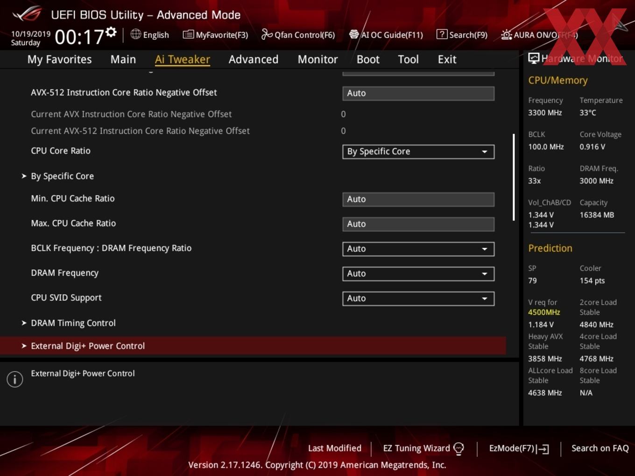635x476 pixels.
Task: Click the MyFavorite list icon
Action: coord(188,34)
